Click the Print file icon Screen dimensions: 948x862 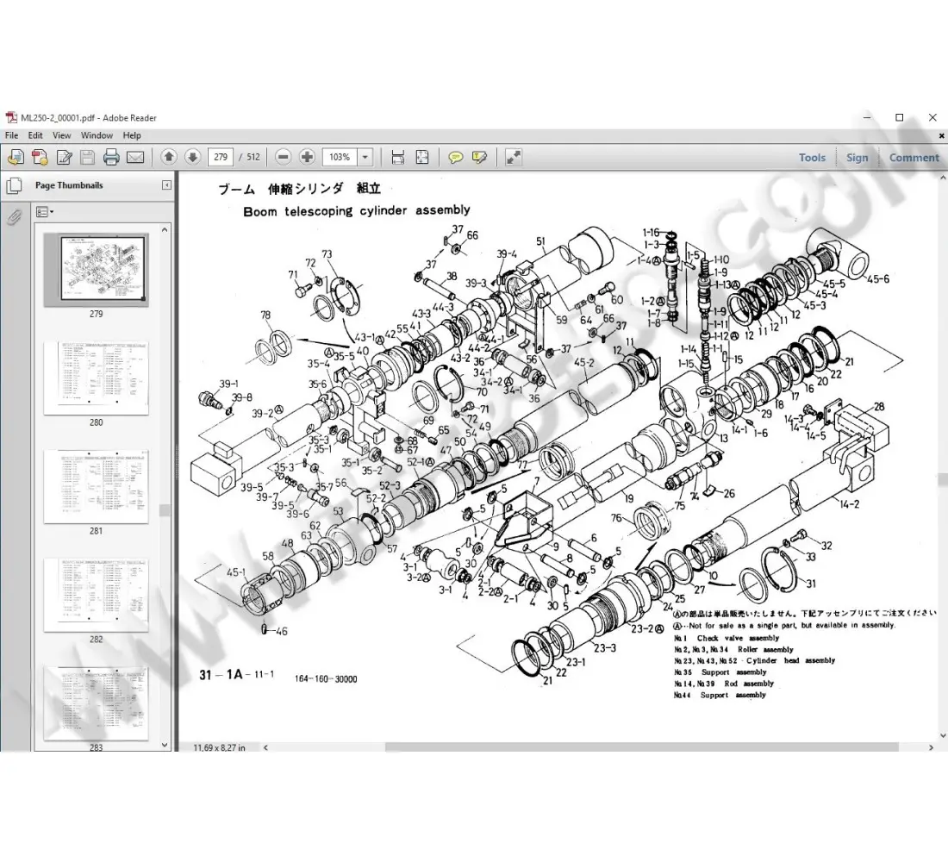111,157
